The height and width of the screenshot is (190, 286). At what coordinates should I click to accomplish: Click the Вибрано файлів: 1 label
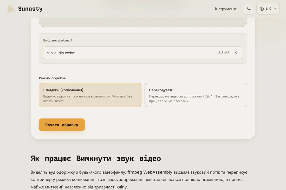click(x=58, y=40)
